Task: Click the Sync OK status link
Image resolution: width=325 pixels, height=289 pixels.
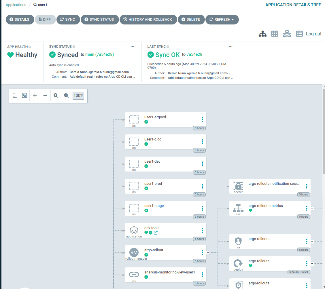Action: (167, 55)
